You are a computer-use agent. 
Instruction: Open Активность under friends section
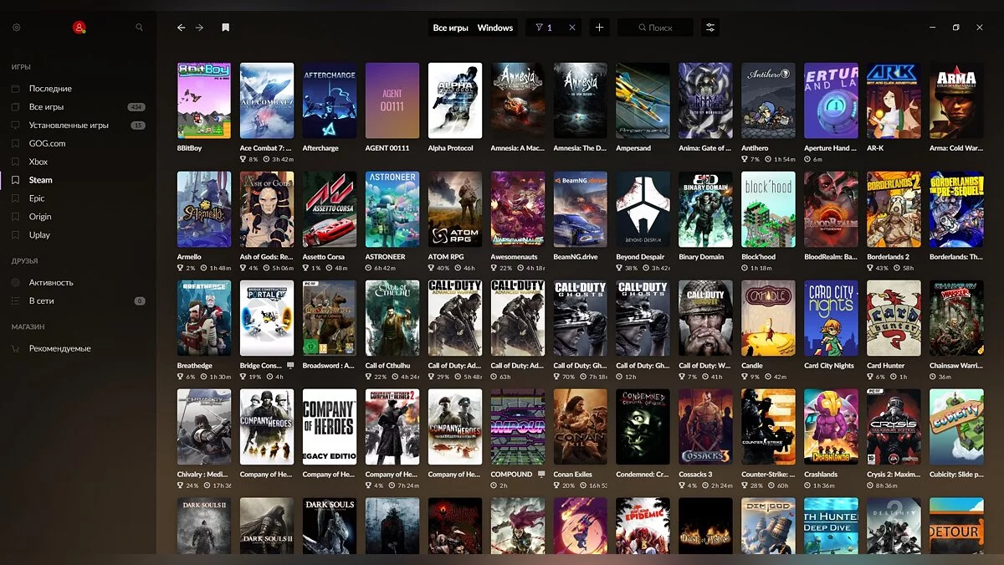click(51, 282)
